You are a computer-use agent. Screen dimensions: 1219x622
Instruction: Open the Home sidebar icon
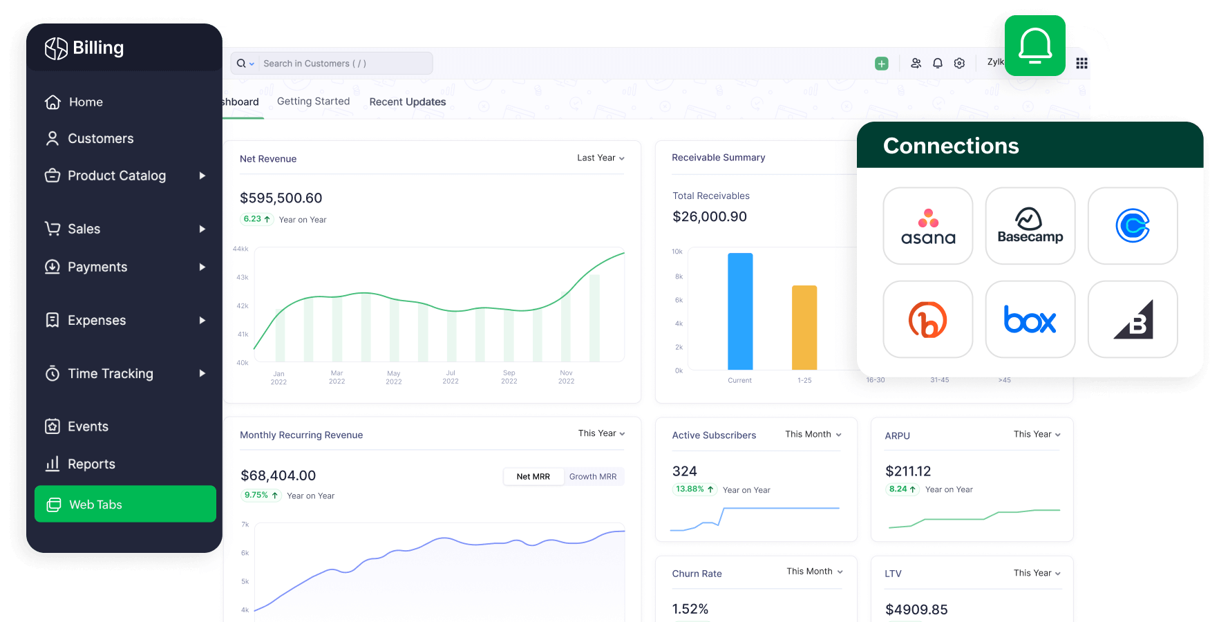coord(53,102)
